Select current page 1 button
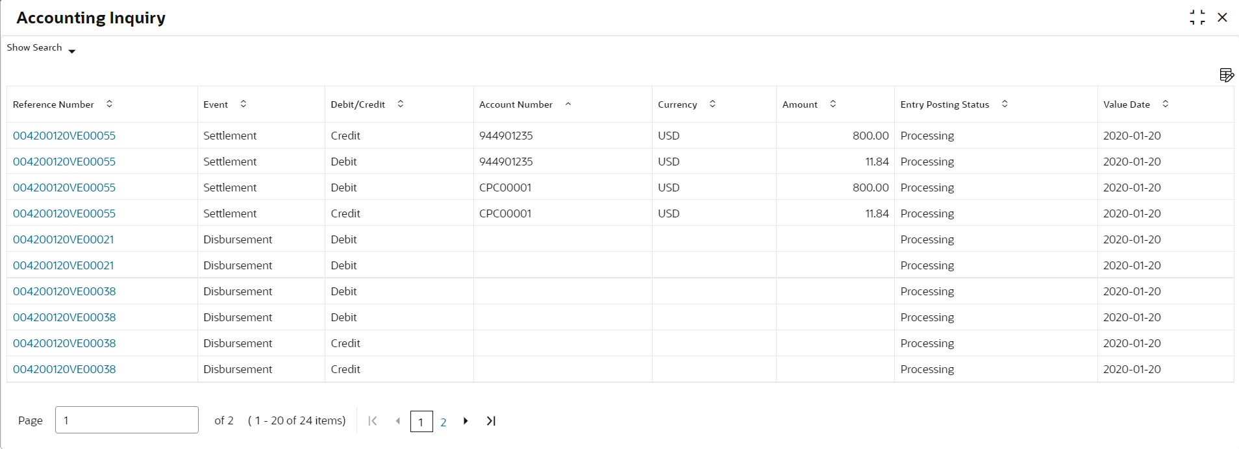 421,422
